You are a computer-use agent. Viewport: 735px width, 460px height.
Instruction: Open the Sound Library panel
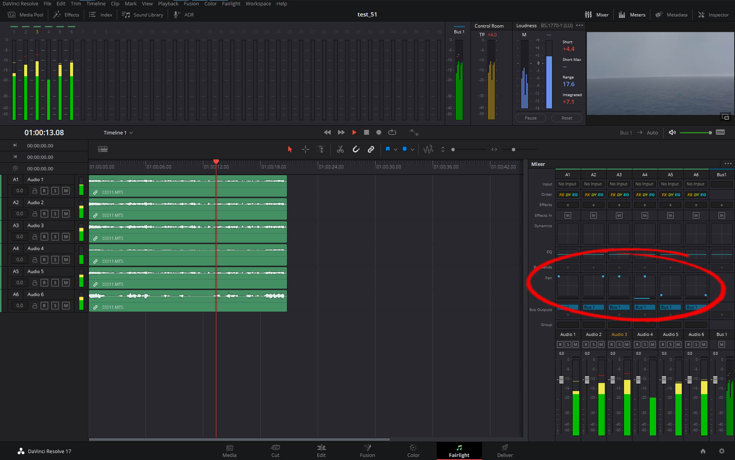coord(142,15)
